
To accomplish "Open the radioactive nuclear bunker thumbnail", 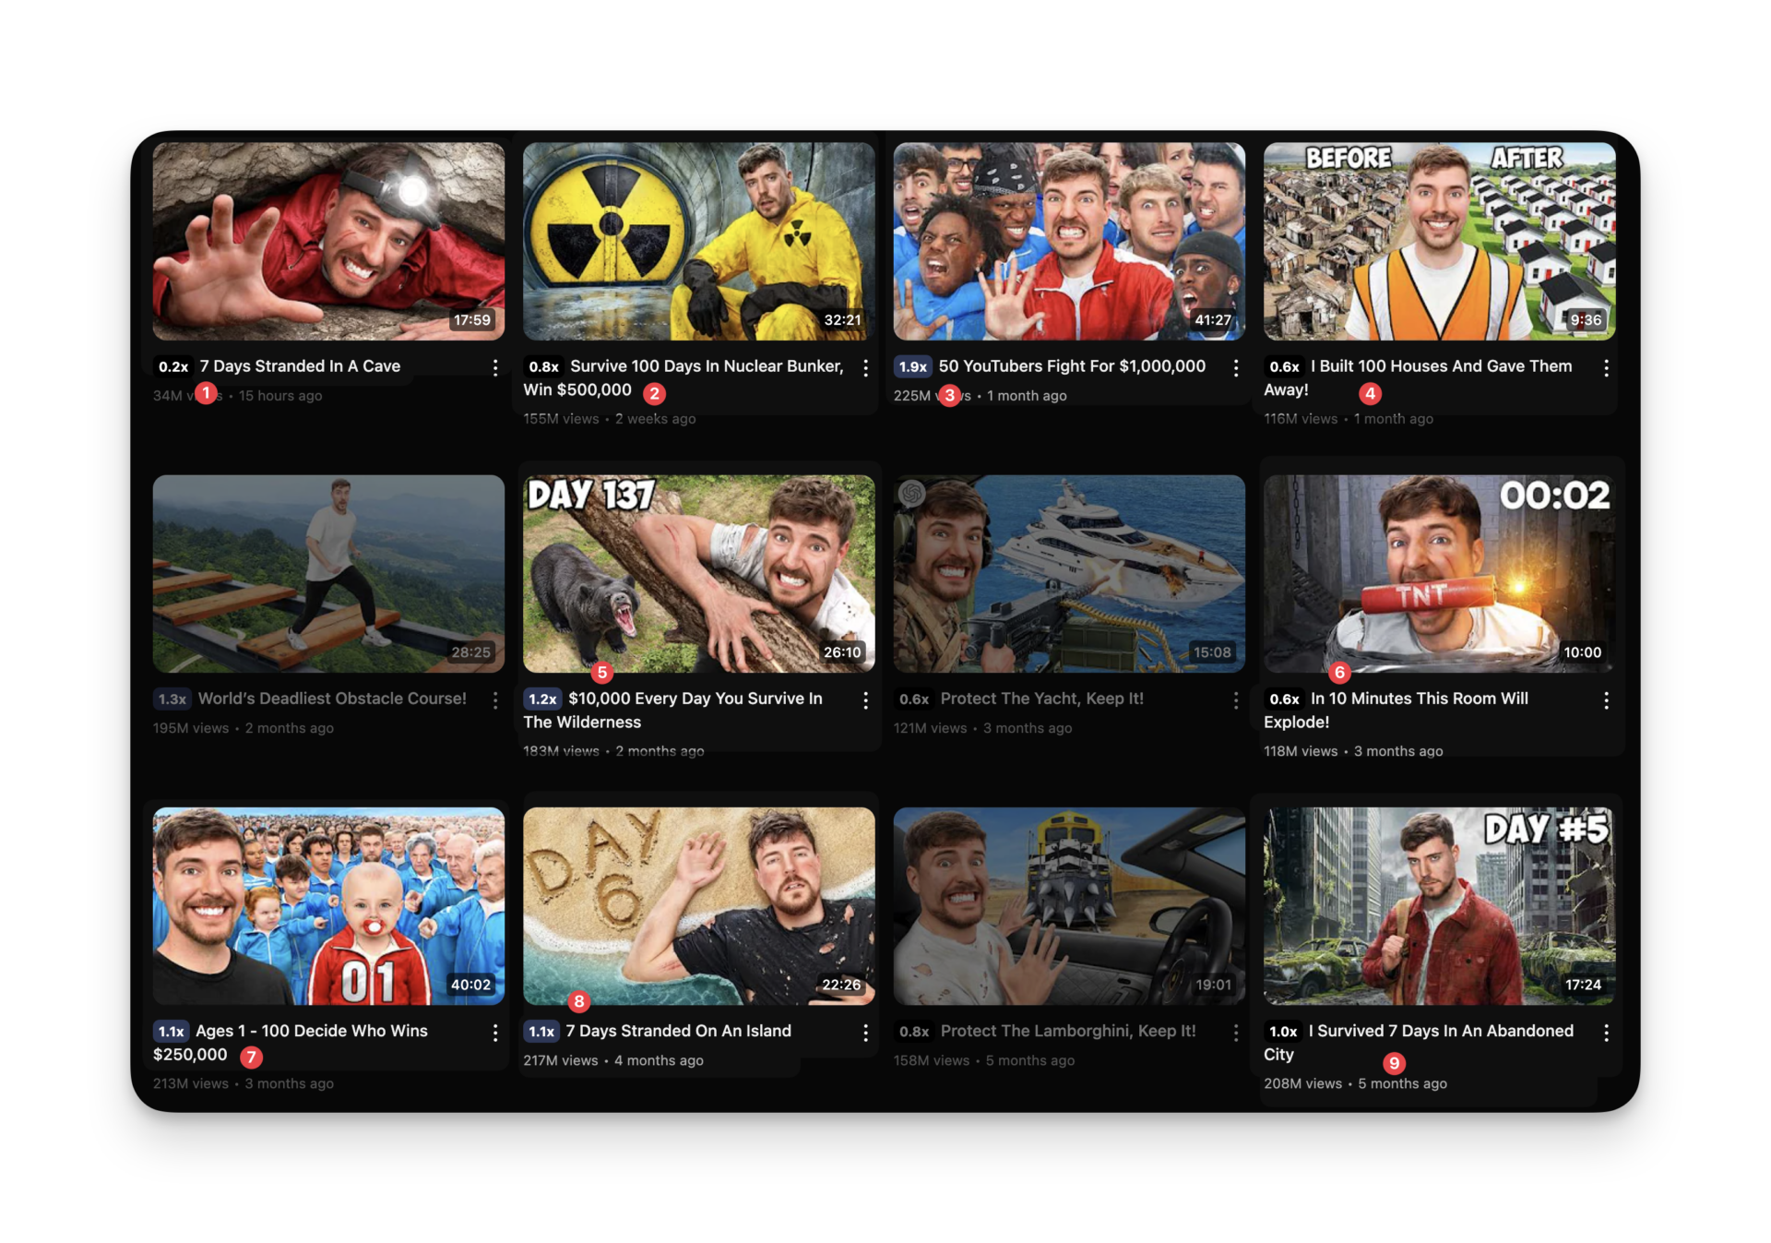I will tap(698, 241).
